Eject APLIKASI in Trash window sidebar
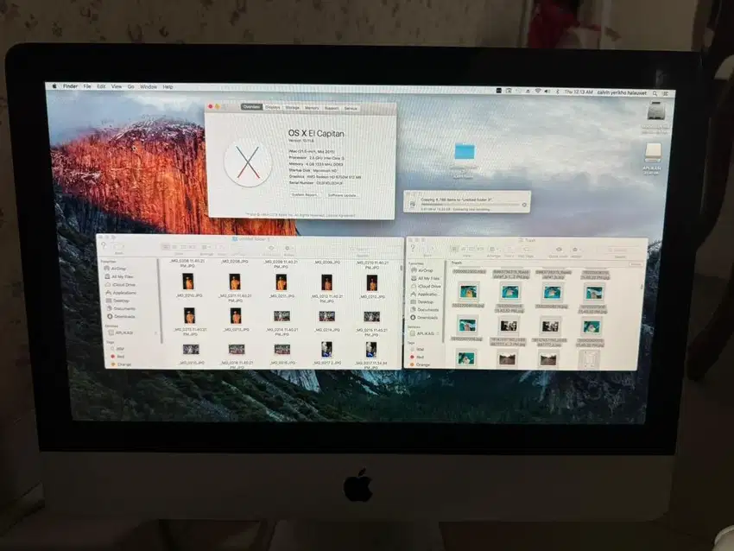Image resolution: width=734 pixels, height=551 pixels. pos(438,333)
